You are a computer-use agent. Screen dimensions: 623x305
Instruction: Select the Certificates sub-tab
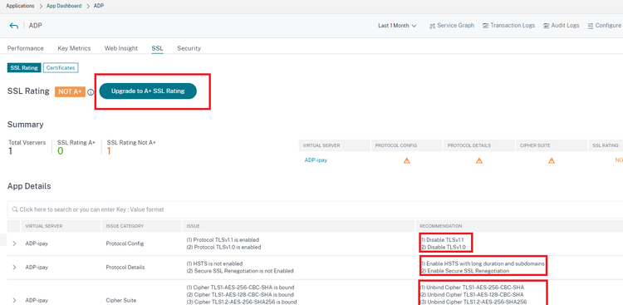(x=61, y=67)
